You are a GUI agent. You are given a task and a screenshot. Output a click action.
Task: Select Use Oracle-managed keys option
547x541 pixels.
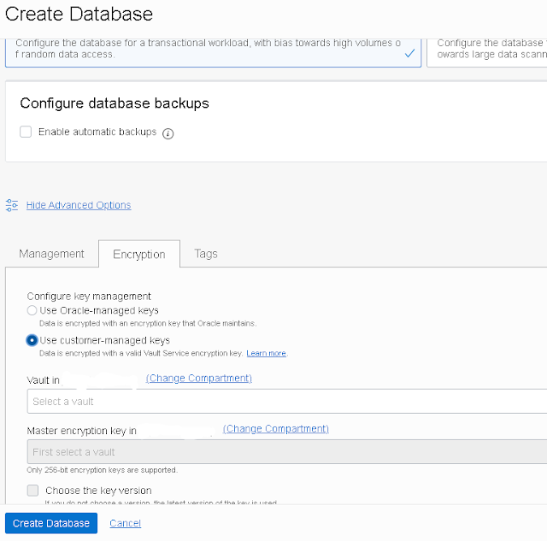point(32,311)
